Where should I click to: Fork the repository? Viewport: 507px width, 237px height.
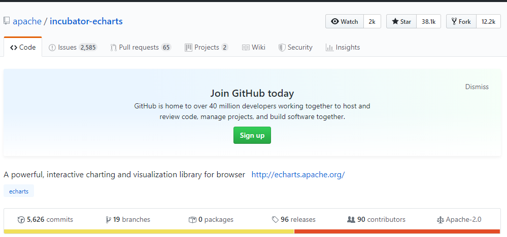click(461, 22)
